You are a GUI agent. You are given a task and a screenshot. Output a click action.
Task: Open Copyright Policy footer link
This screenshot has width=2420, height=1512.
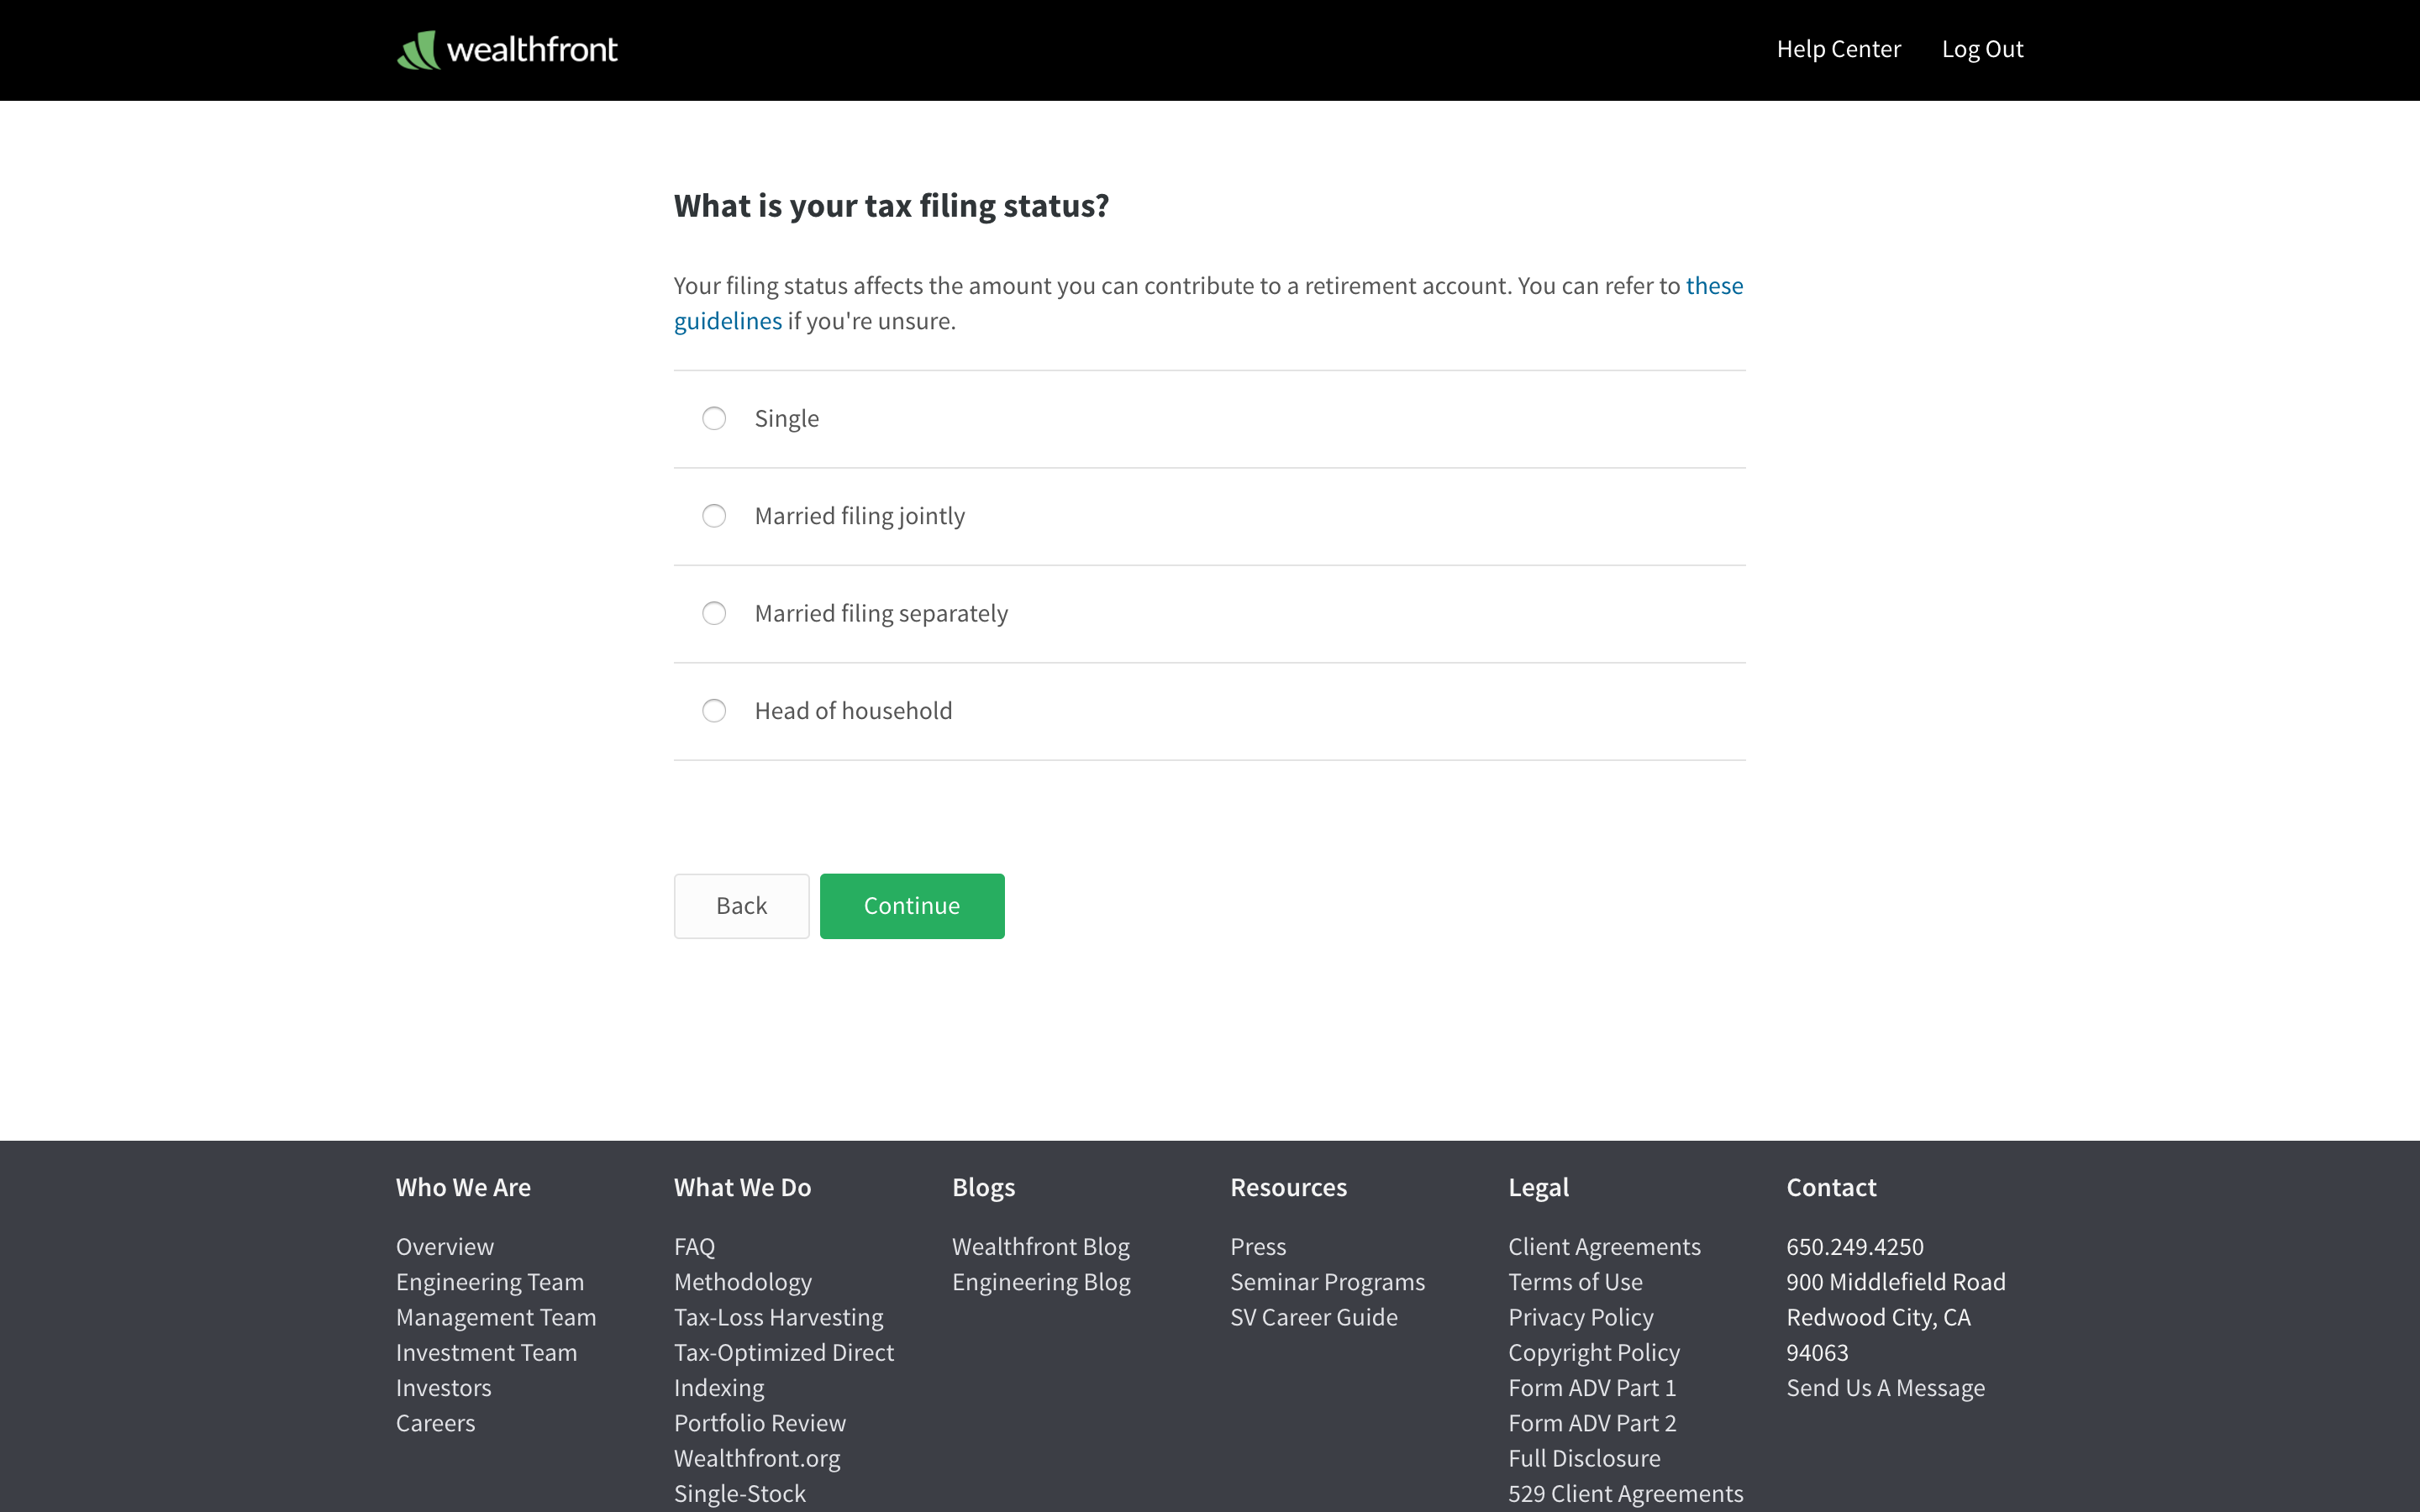[x=1594, y=1353]
